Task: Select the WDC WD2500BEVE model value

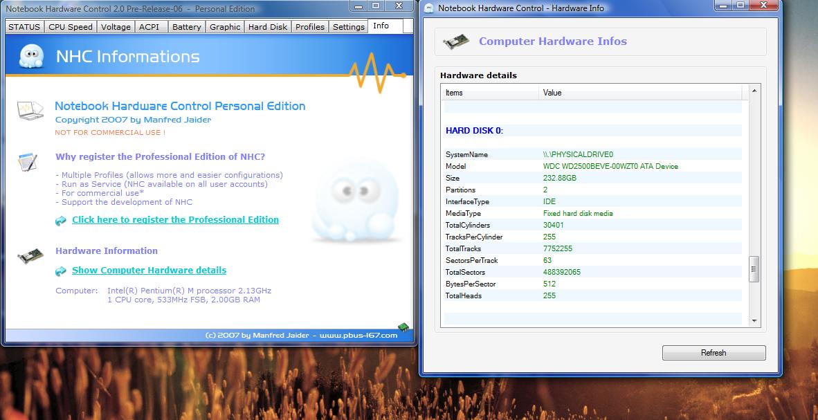Action: click(610, 167)
